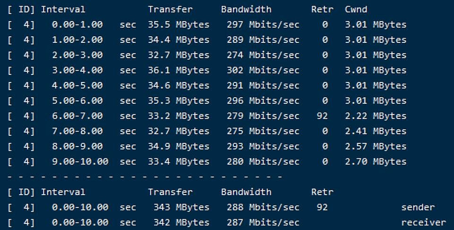Screen dimensions: 454x230
Task: Click the 0.00-1.00 interval entry
Action: pyautogui.click(x=77, y=25)
